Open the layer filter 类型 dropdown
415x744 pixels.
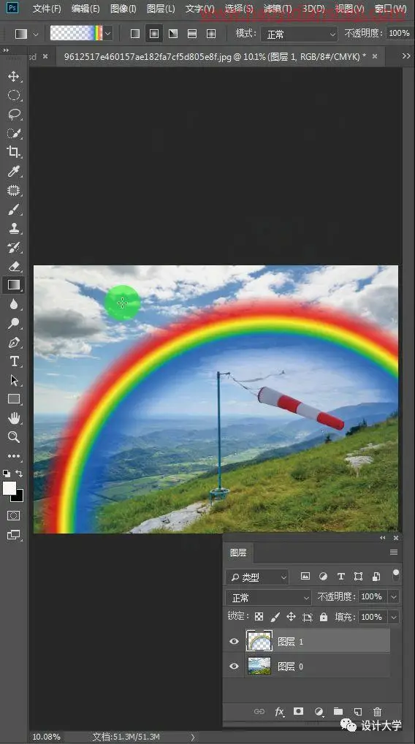[x=258, y=577]
